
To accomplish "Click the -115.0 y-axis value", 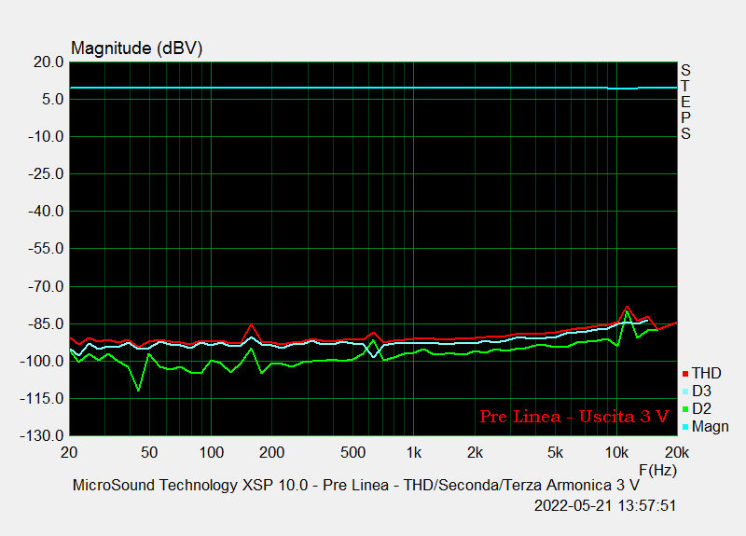I will pos(42,399).
